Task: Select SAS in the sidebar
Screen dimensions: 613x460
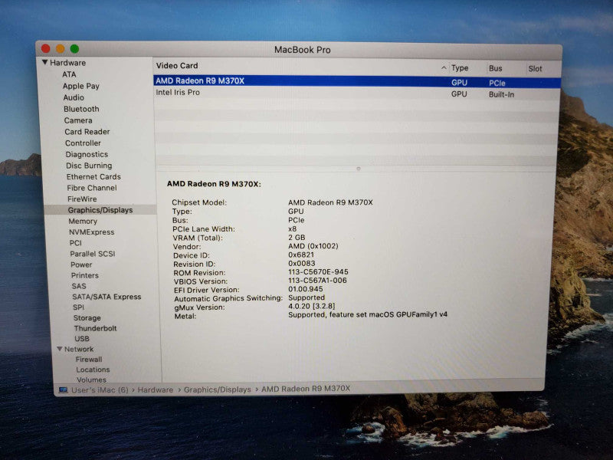Action: (x=79, y=286)
